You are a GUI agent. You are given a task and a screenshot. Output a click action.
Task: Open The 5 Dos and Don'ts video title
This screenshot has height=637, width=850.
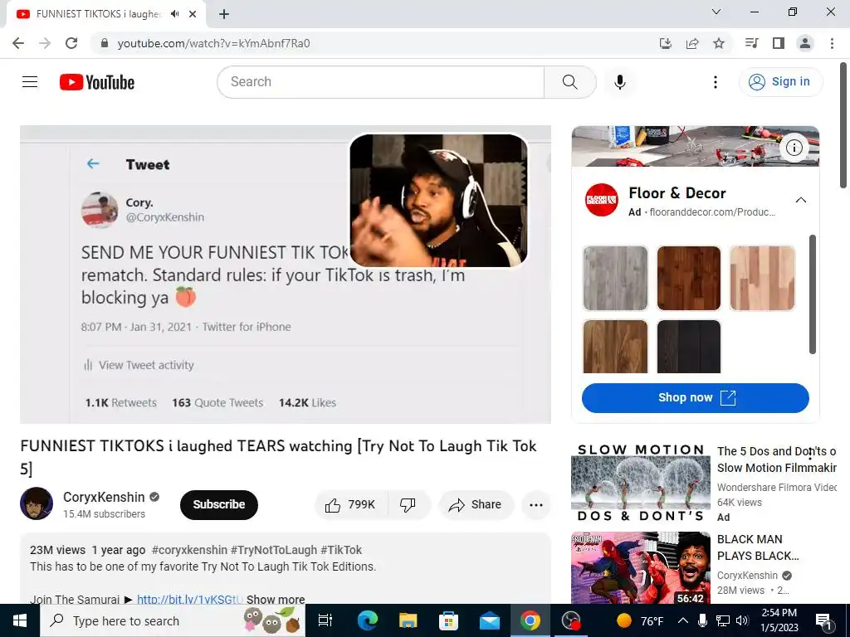[776, 460]
